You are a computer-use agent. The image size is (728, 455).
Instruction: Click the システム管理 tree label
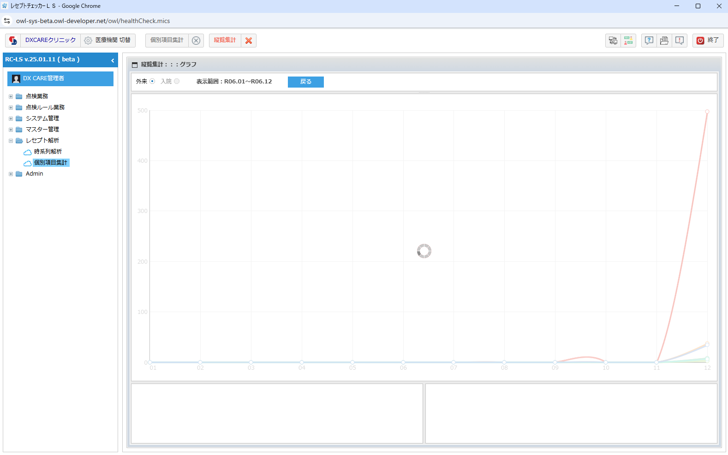pos(42,118)
